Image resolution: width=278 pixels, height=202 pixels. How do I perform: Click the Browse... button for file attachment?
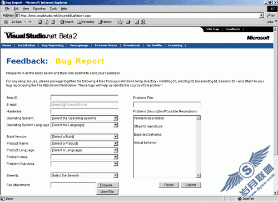107,185
